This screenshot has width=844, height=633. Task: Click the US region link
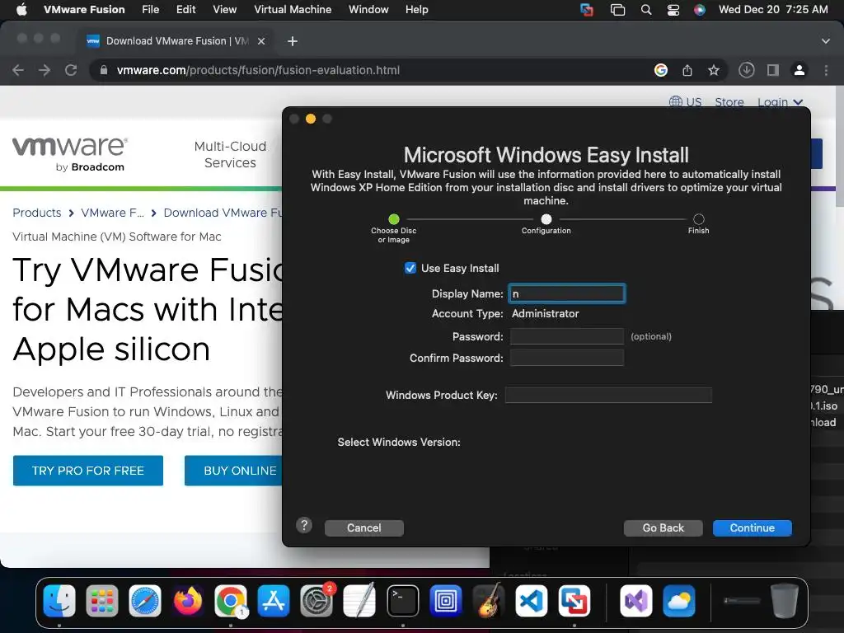click(x=685, y=102)
